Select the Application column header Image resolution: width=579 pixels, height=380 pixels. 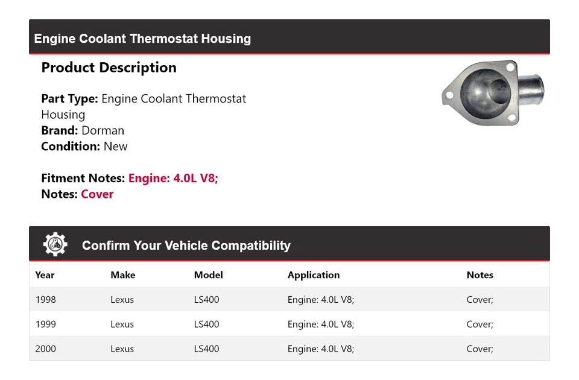click(x=313, y=275)
